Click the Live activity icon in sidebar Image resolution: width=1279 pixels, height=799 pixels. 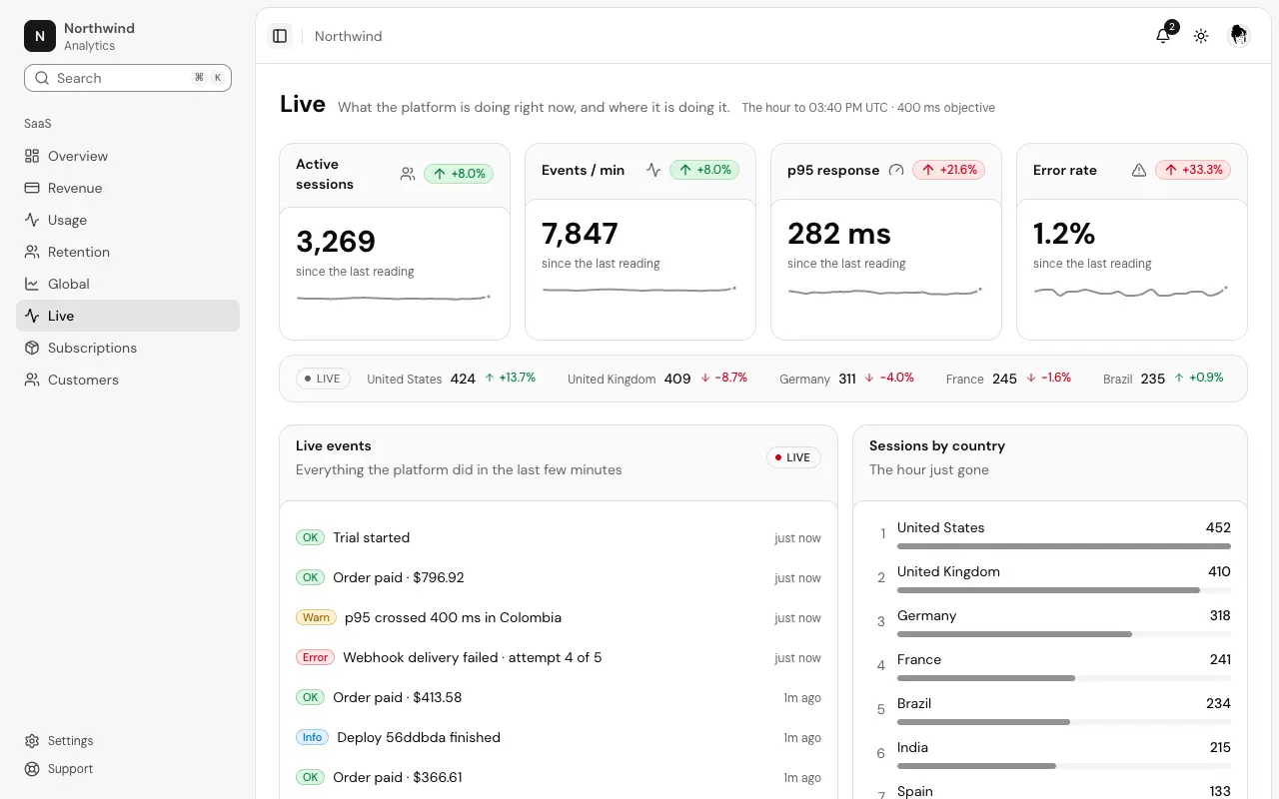click(32, 316)
